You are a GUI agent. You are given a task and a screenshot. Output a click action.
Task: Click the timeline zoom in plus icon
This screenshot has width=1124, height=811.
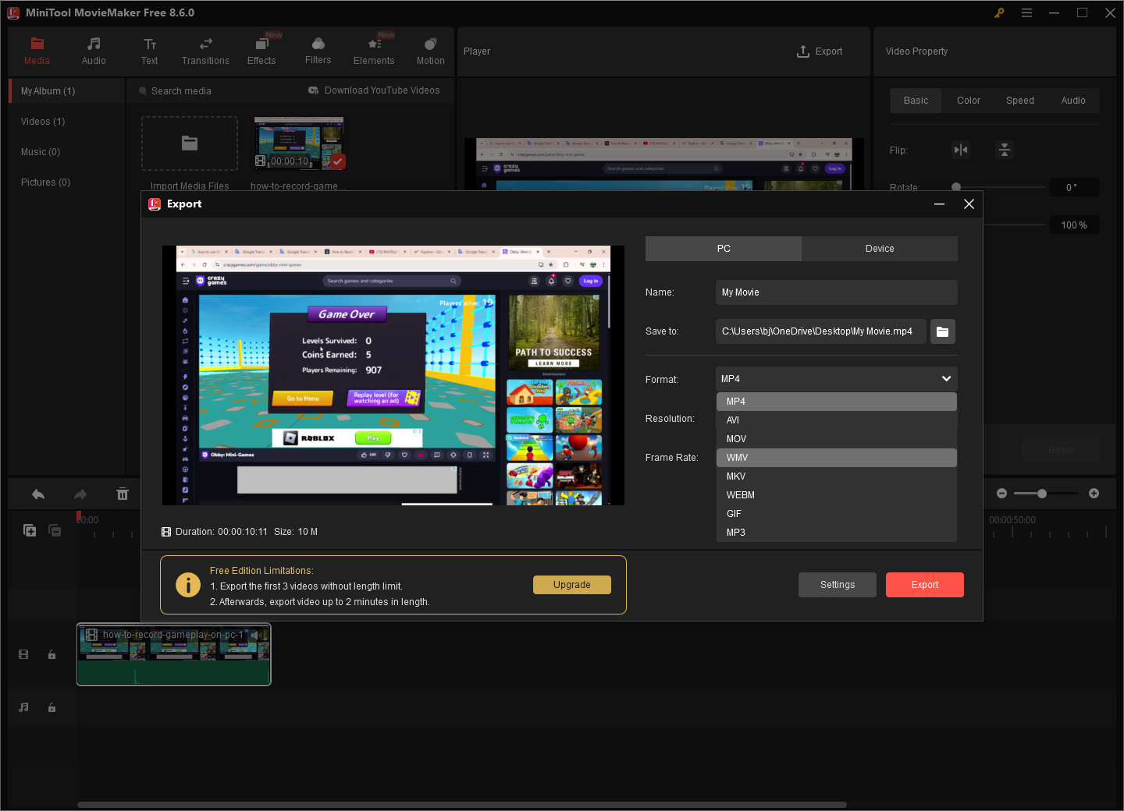[x=1094, y=494]
